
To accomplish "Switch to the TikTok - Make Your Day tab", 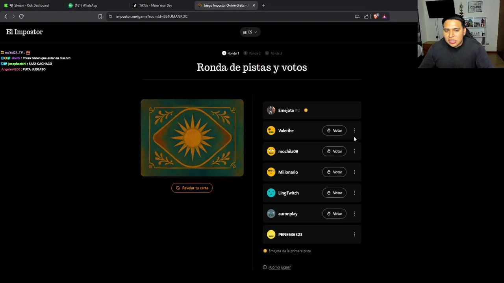I will click(x=155, y=6).
